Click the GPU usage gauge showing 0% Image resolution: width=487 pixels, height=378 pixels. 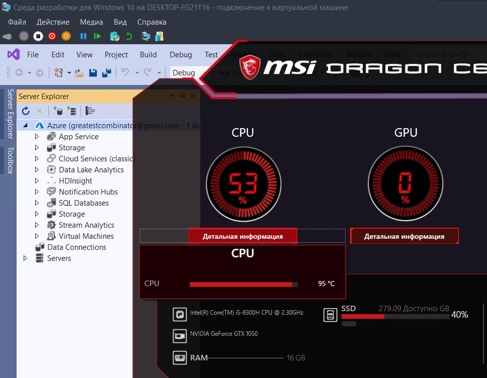[x=405, y=183]
